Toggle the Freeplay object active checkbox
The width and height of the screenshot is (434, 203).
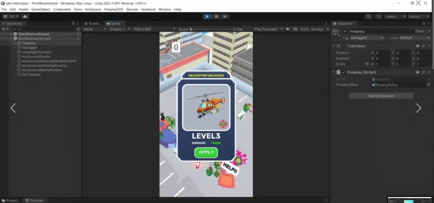pos(345,31)
